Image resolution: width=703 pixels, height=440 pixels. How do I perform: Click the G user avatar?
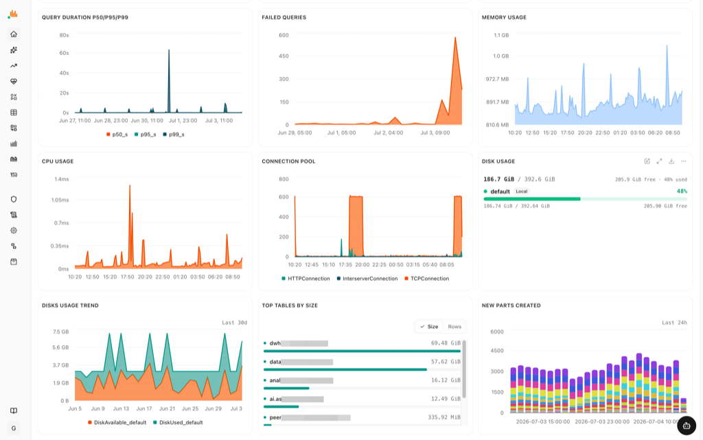pyautogui.click(x=14, y=428)
